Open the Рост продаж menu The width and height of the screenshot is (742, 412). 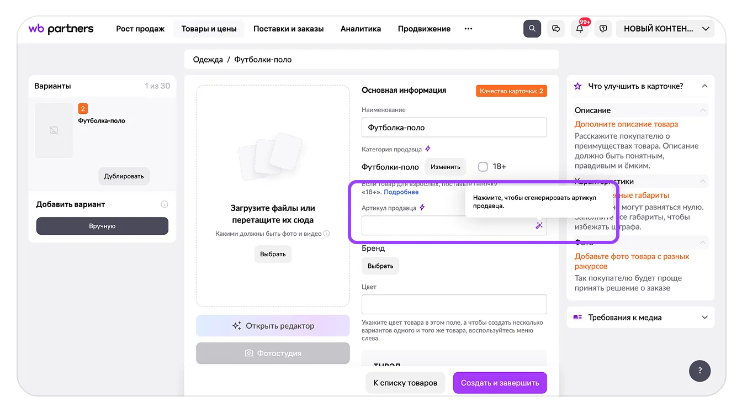point(140,29)
